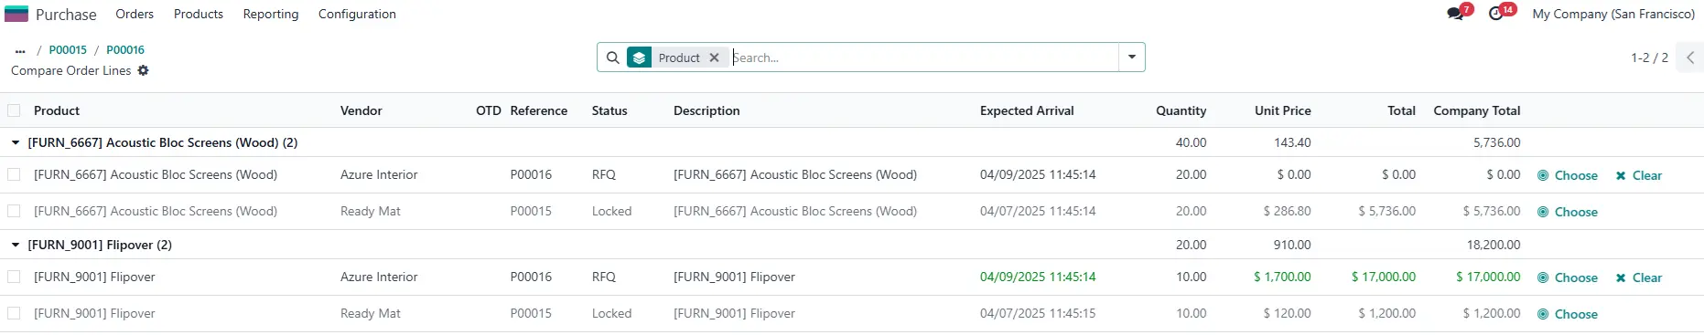Viewport: 1704px width, 335px height.
Task: Sort by the Company Total column header
Action: pos(1477,110)
